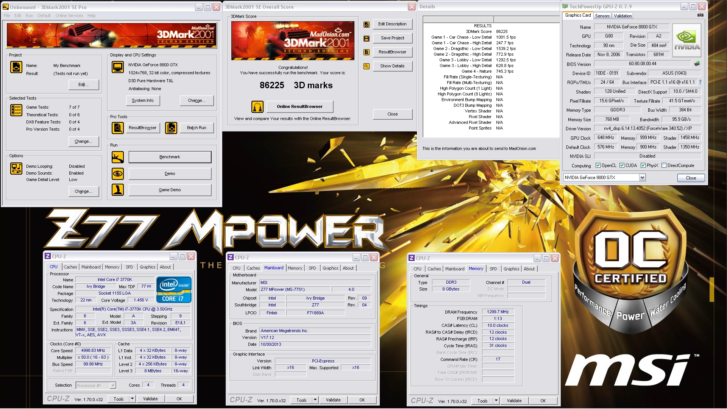Click the Project icon beside My Benchmark

click(16, 67)
